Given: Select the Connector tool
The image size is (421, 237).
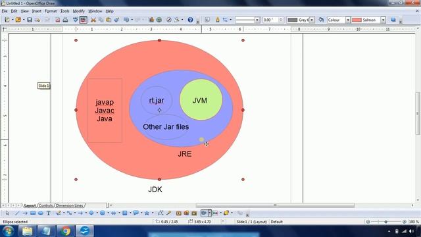Looking at the screenshot, I should tap(69, 213).
